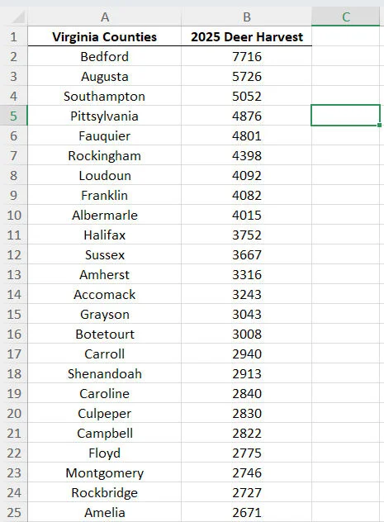This screenshot has width=384, height=522.
Task: Select the cell containing 7716
Action: [x=247, y=56]
